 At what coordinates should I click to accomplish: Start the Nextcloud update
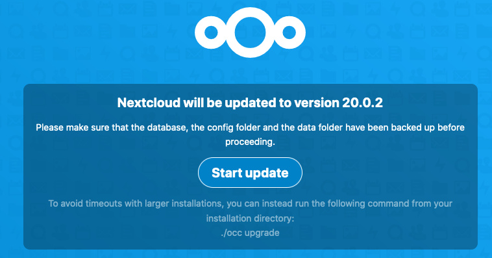[250, 172]
